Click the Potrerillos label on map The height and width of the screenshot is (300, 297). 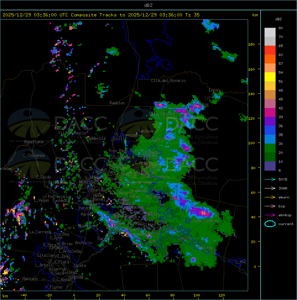(x=60, y=197)
